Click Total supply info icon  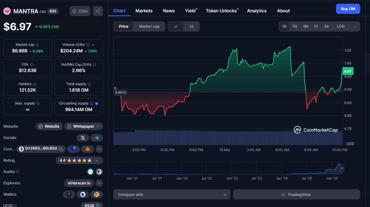tap(89, 84)
